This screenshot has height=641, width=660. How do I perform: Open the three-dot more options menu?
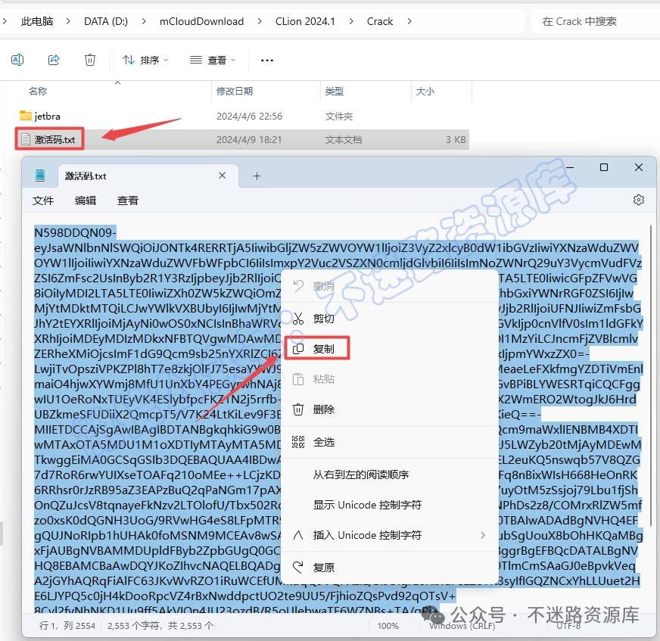(267, 61)
